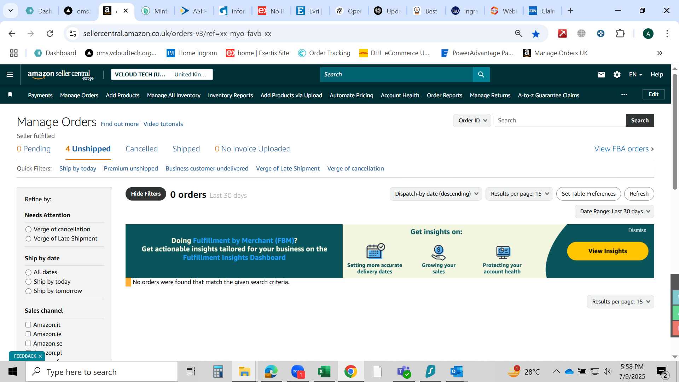Open Account Health in nav bar
Viewport: 679px width, 382px height.
point(400,95)
